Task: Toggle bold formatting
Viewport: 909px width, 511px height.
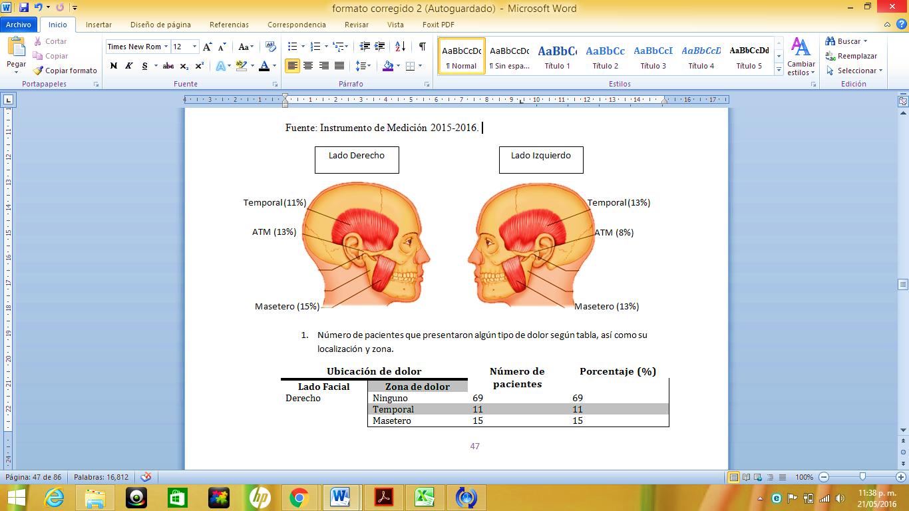Action: point(114,66)
